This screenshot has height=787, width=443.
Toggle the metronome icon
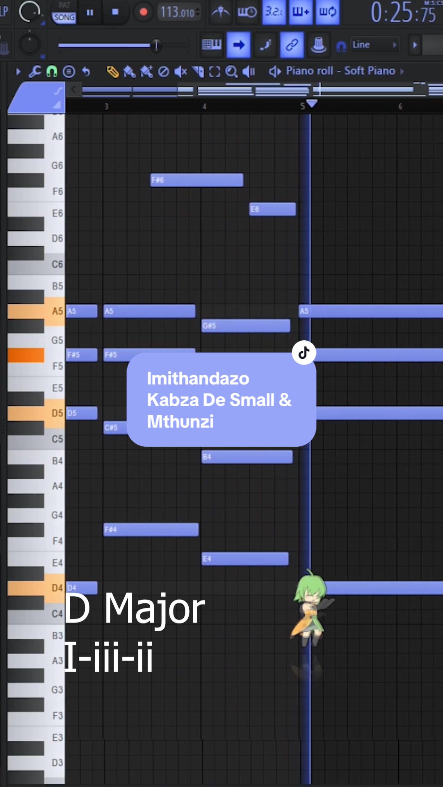coord(221,12)
